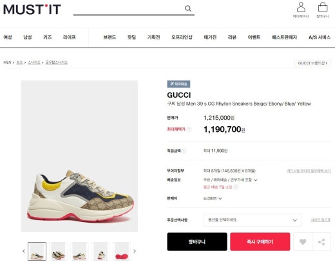Click the red 즉시 구매하기 button
This screenshot has height=262, width=335.
(x=260, y=241)
